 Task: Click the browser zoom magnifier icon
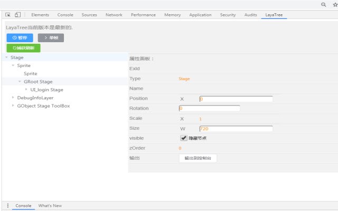tap(323, 5)
